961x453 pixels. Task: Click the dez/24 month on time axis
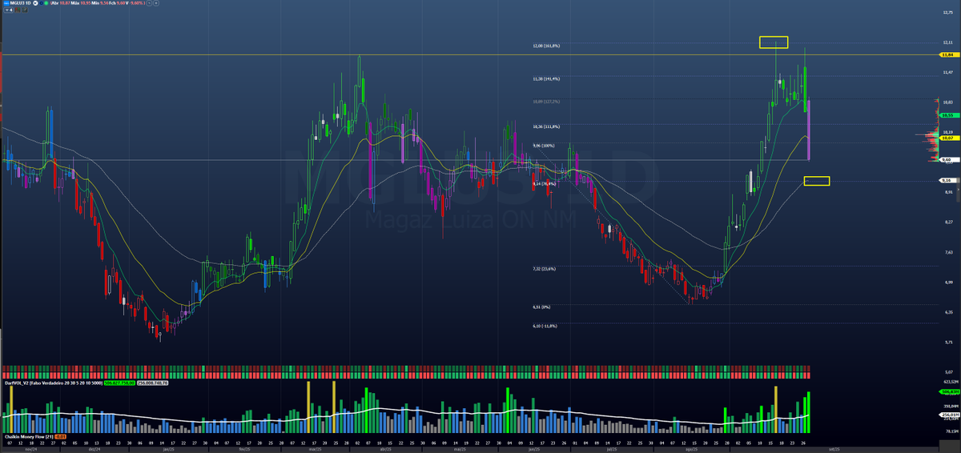click(94, 449)
